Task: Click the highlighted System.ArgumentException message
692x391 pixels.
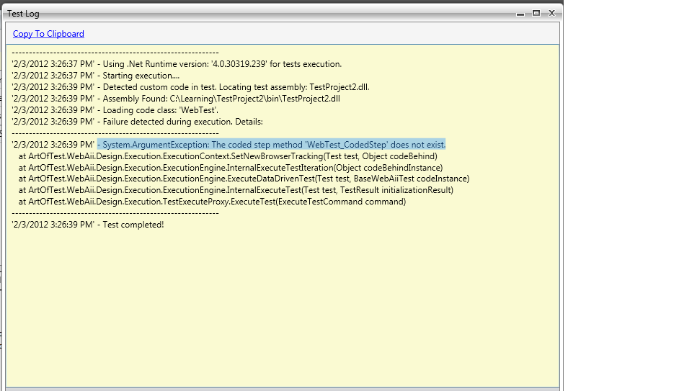Action: click(271, 144)
